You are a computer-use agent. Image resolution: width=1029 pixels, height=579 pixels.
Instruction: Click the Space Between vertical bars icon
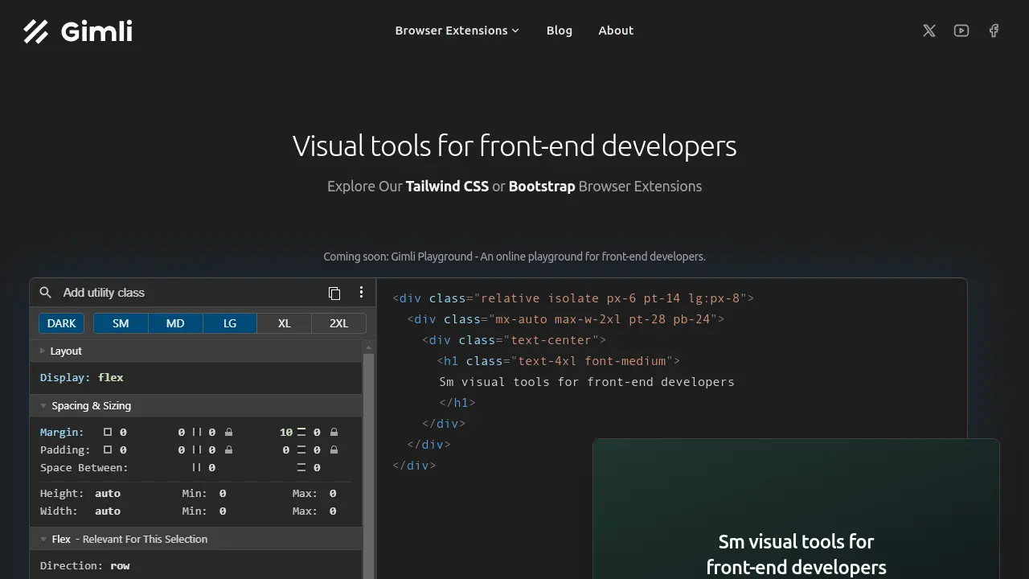click(x=301, y=467)
